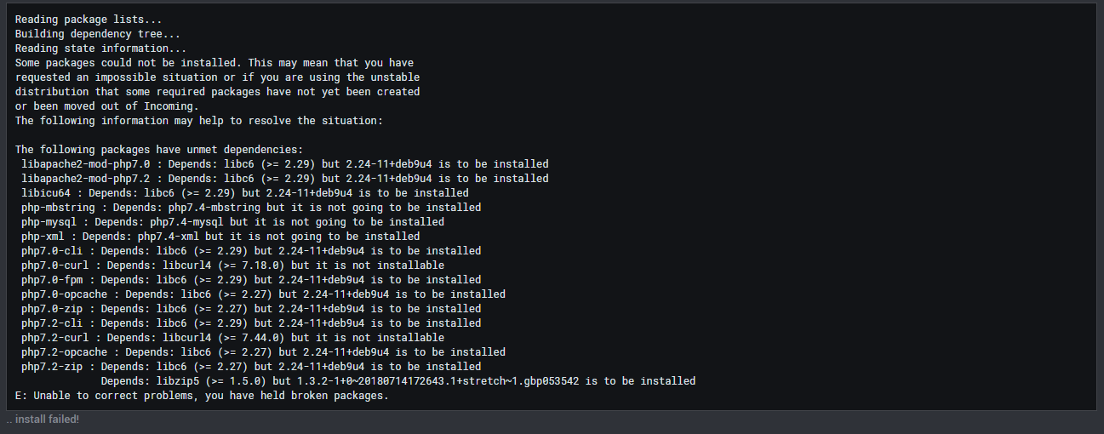Click the php7.0-fpm dependency line
This screenshot has width=1104, height=434.
click(x=251, y=280)
